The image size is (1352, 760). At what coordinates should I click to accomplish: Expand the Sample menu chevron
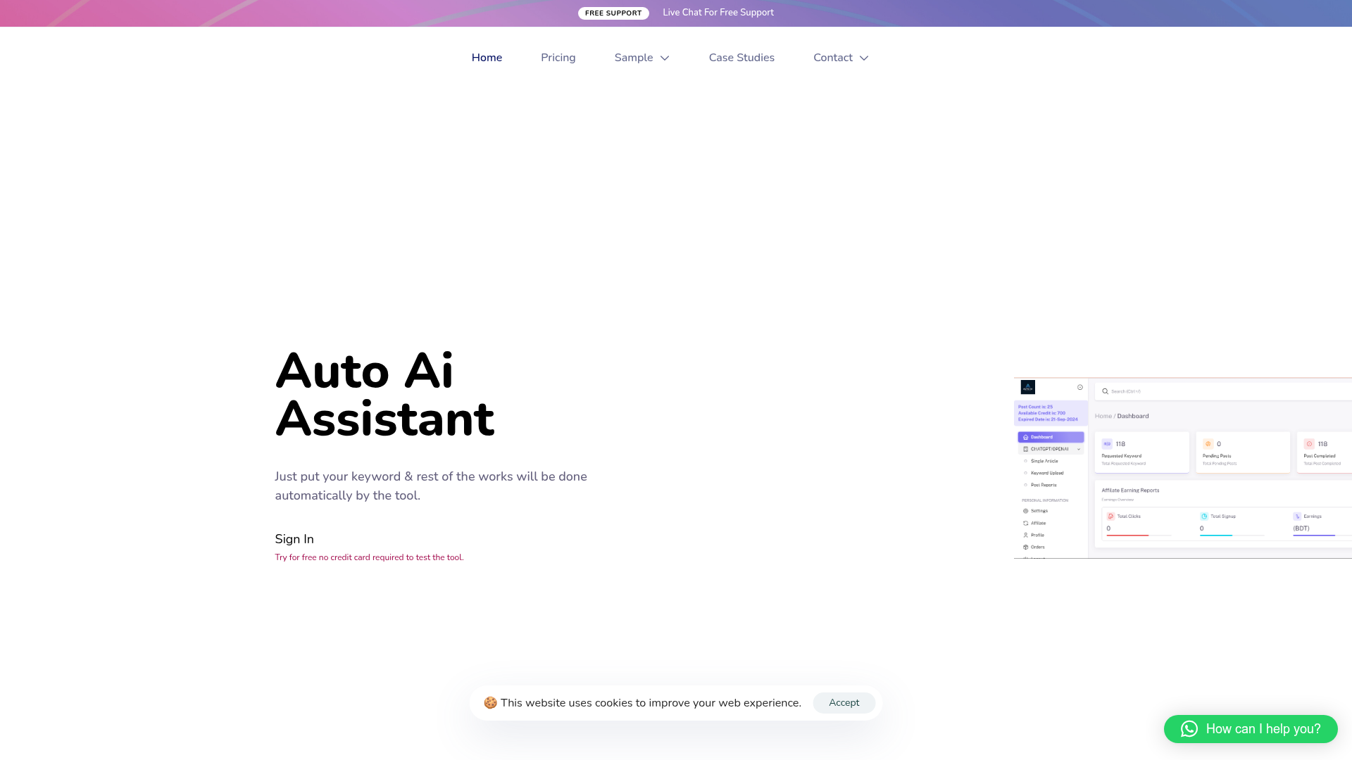[664, 58]
